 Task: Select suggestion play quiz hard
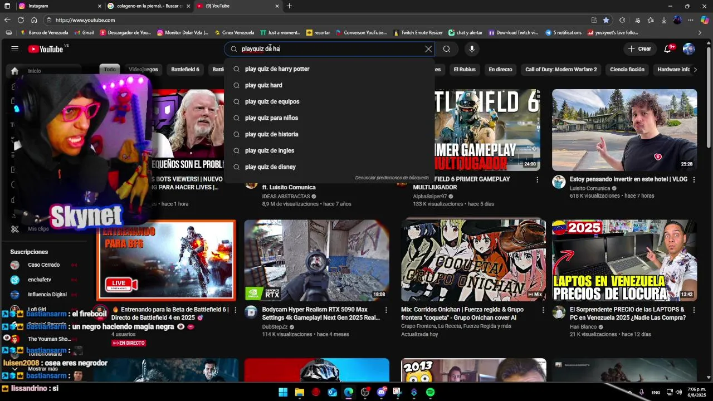pyautogui.click(x=329, y=85)
